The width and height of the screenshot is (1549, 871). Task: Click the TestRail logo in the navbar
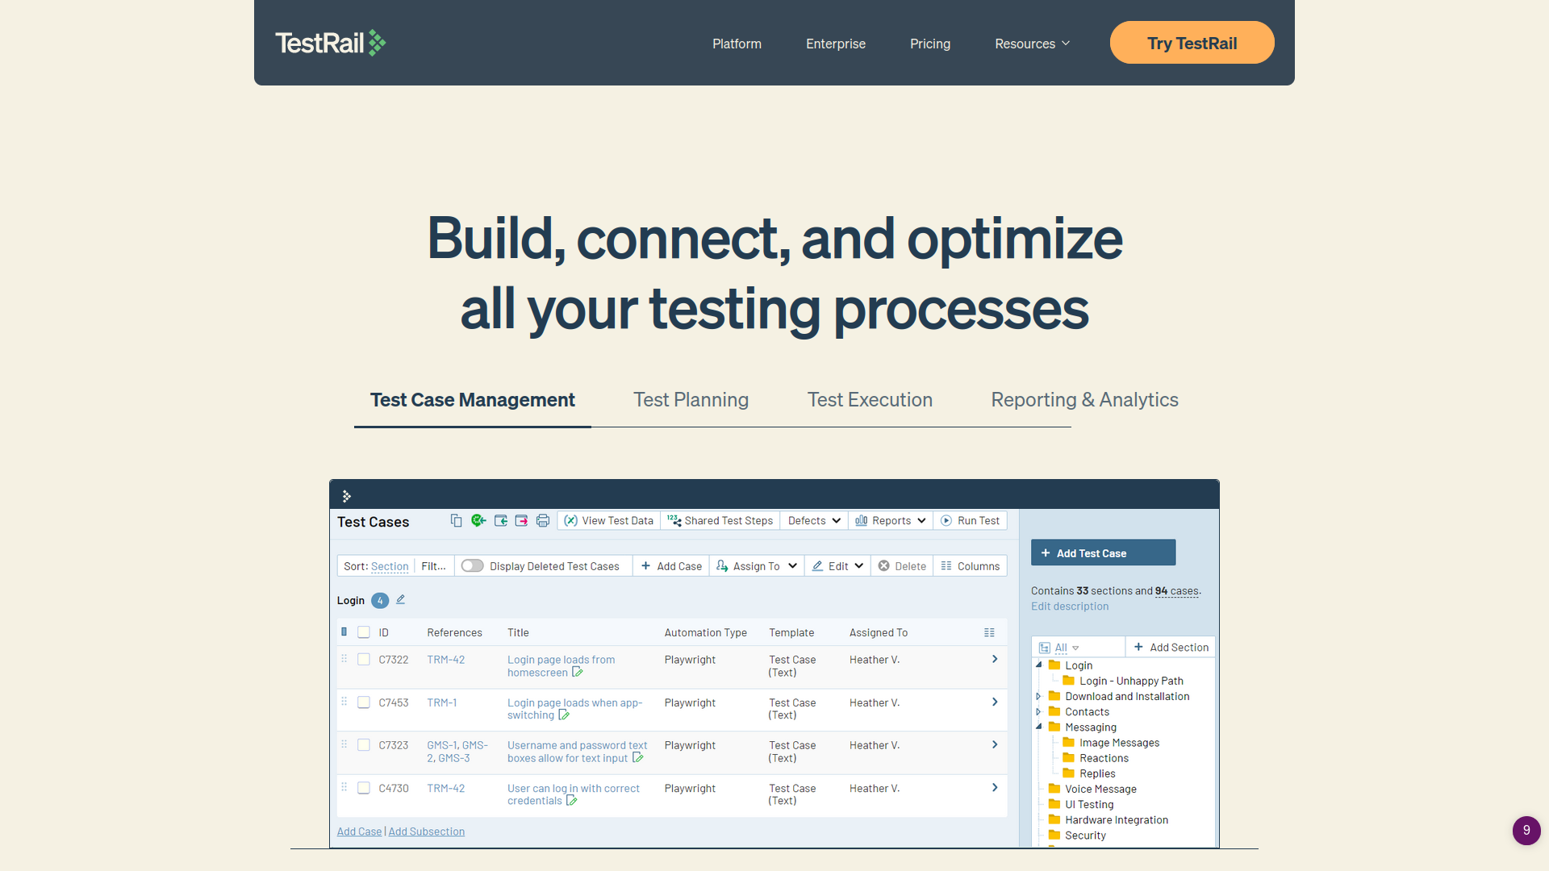pyautogui.click(x=330, y=42)
